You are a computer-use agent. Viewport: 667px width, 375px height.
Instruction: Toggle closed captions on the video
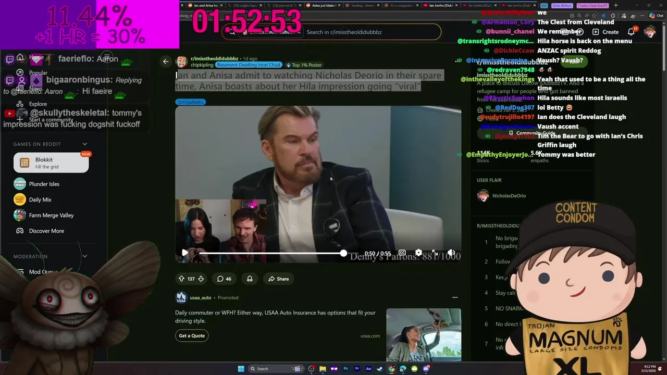(402, 253)
